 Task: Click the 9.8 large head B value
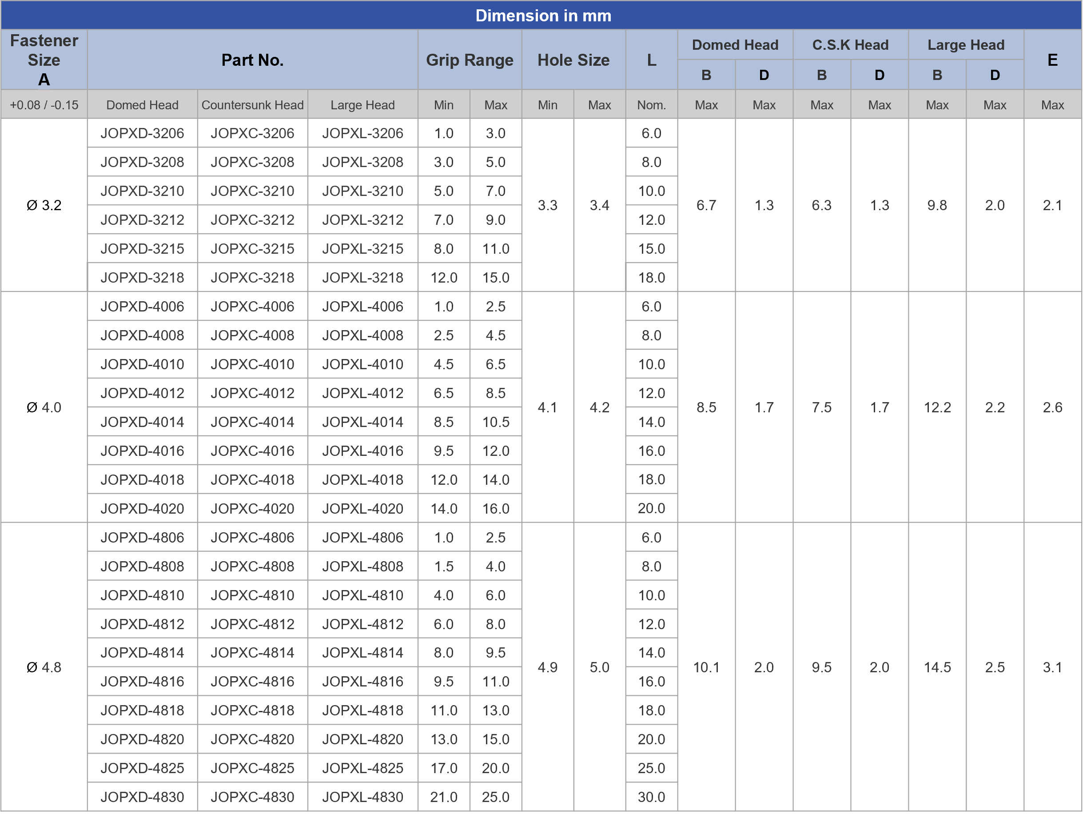pyautogui.click(x=938, y=205)
